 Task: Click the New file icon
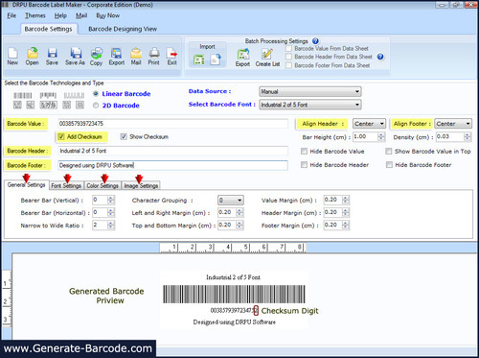pyautogui.click(x=12, y=56)
